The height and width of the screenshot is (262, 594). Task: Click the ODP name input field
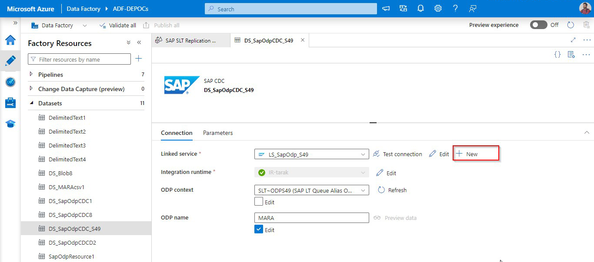(311, 218)
